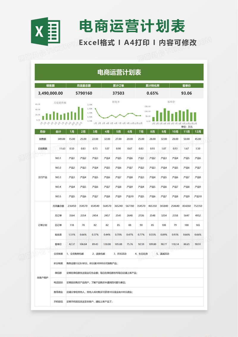Select the November sales cell 50.00
238x337 pixels.
coord(187,139)
